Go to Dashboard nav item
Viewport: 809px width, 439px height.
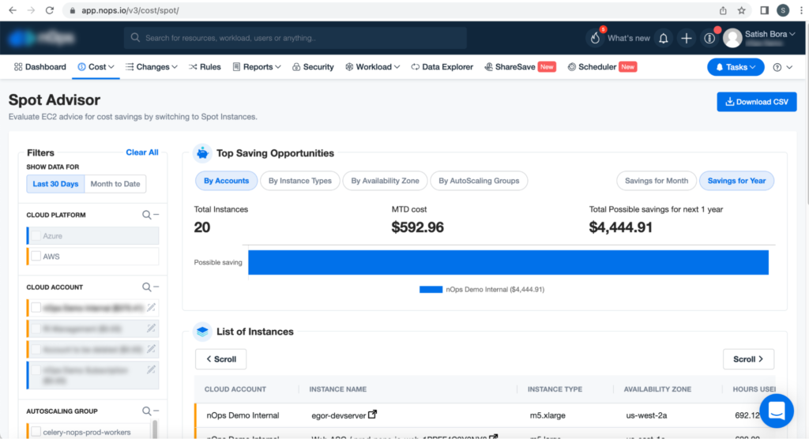point(40,67)
